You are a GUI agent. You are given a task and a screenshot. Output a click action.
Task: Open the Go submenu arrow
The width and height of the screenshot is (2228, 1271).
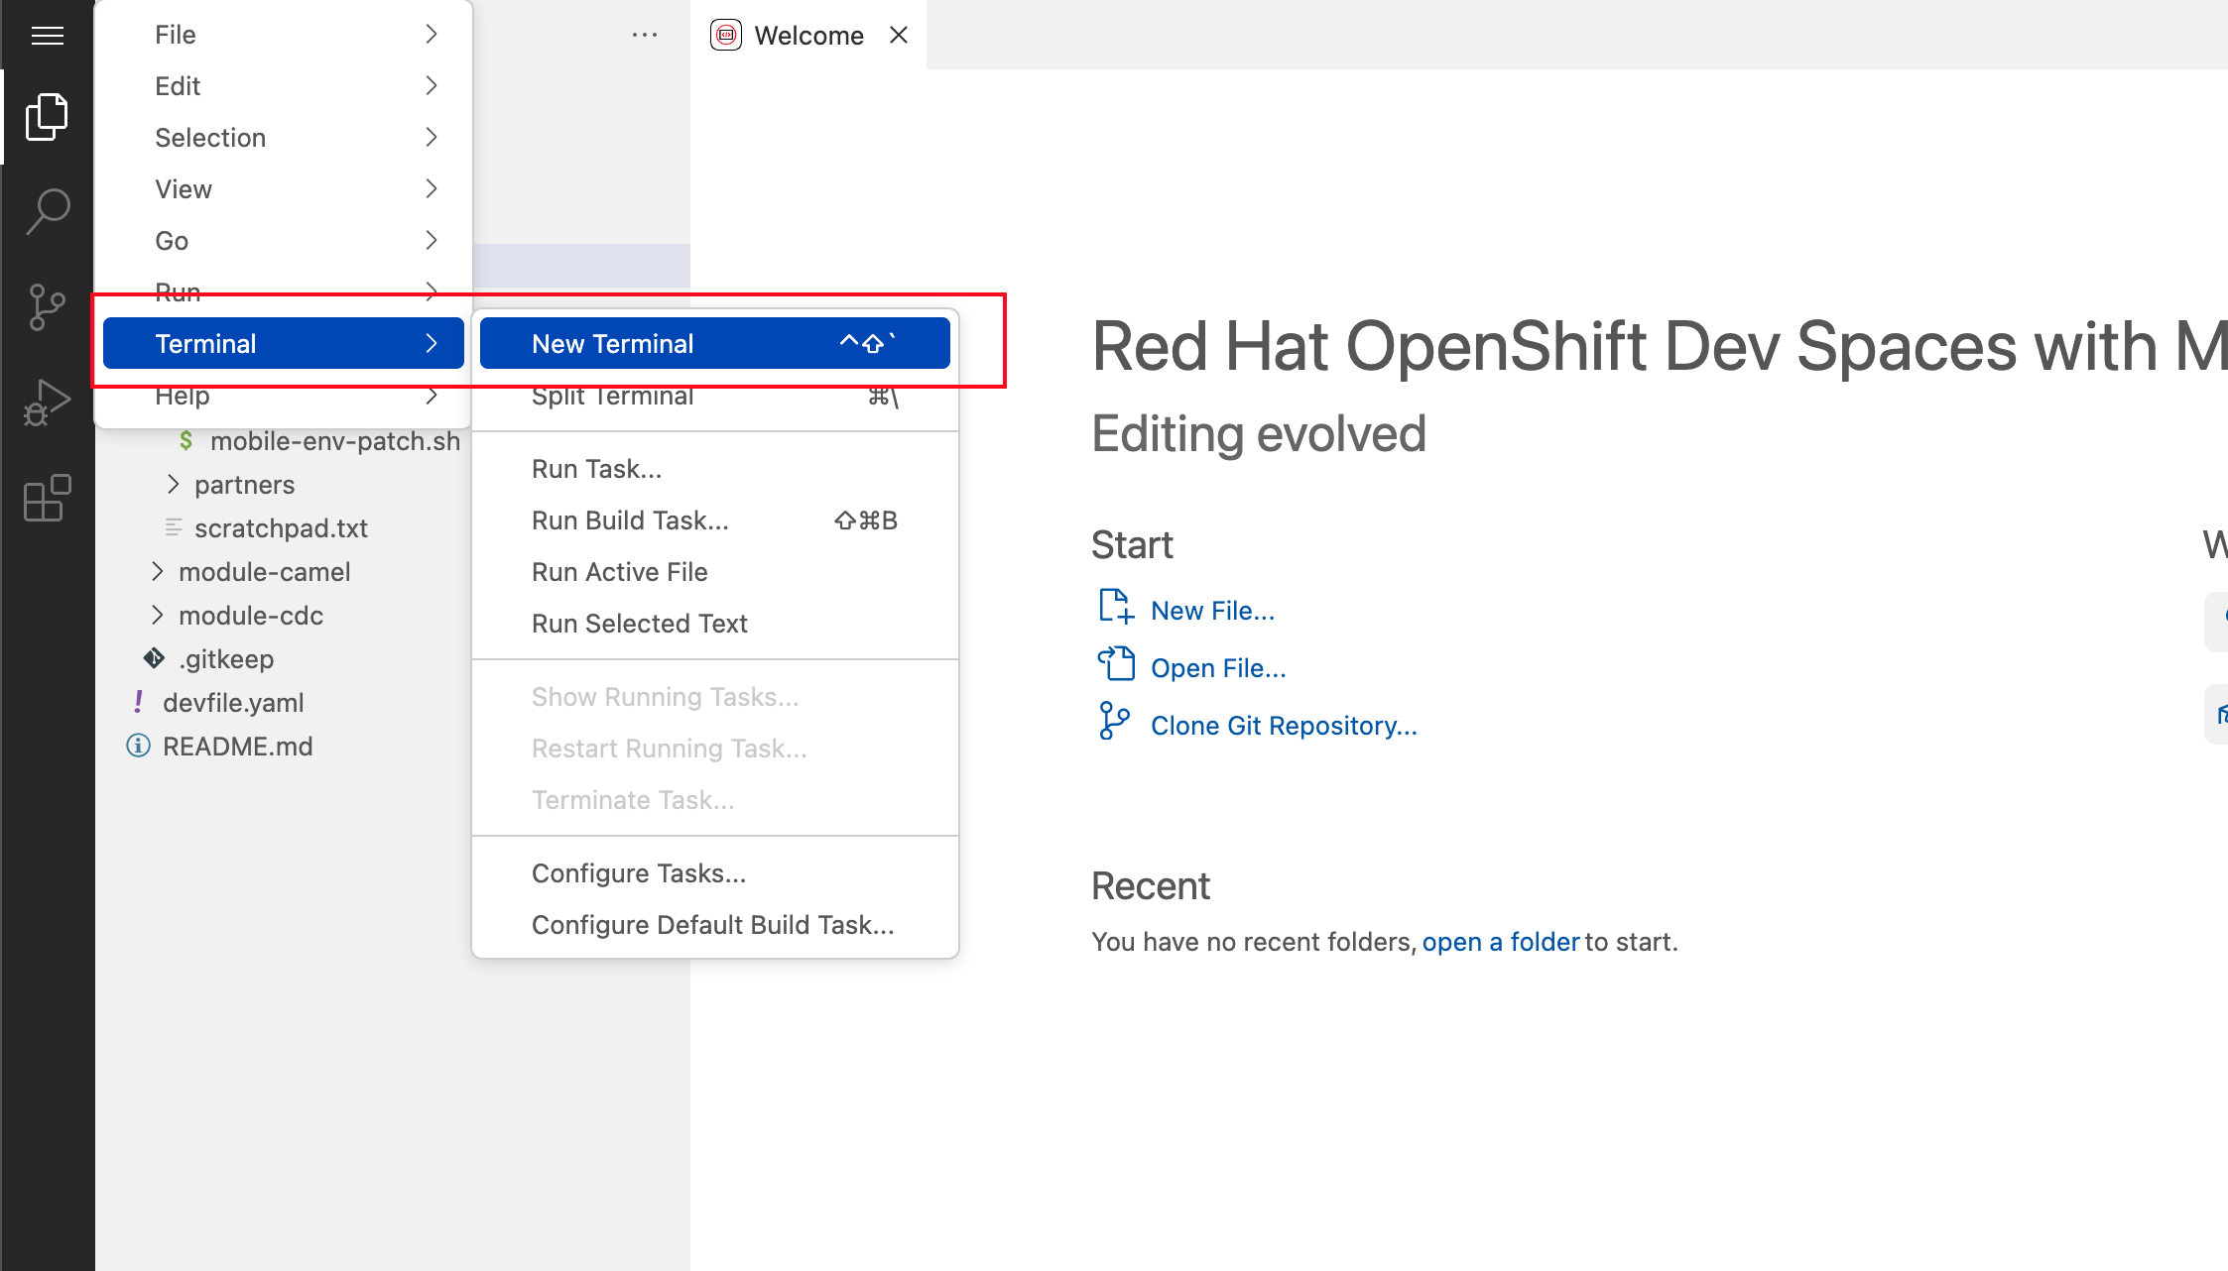(x=432, y=241)
